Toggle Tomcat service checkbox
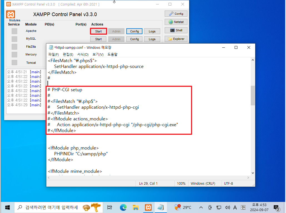The width and height of the screenshot is (286, 213). [14, 62]
